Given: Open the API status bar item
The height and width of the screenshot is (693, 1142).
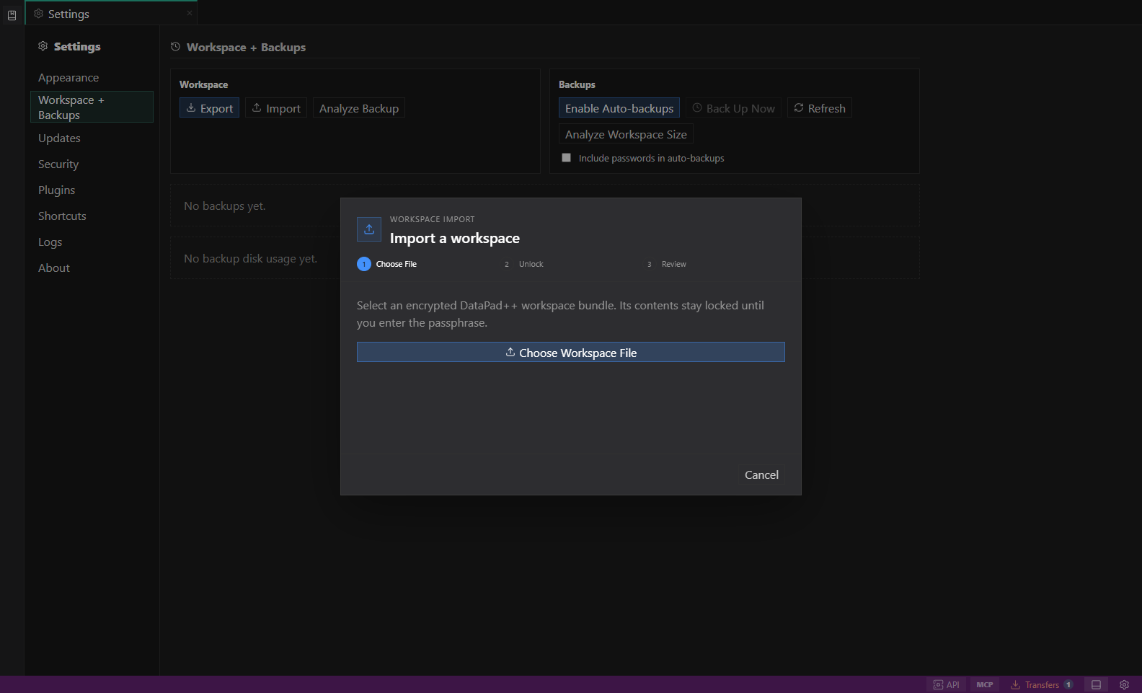Looking at the screenshot, I should (x=946, y=685).
